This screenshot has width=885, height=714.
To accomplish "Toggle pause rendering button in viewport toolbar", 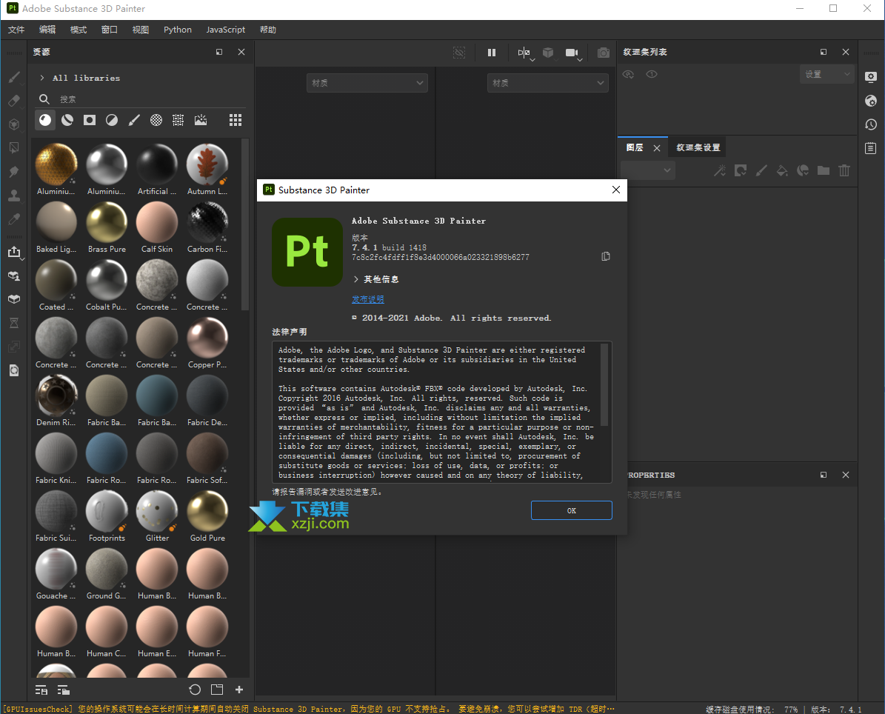I will coord(492,53).
